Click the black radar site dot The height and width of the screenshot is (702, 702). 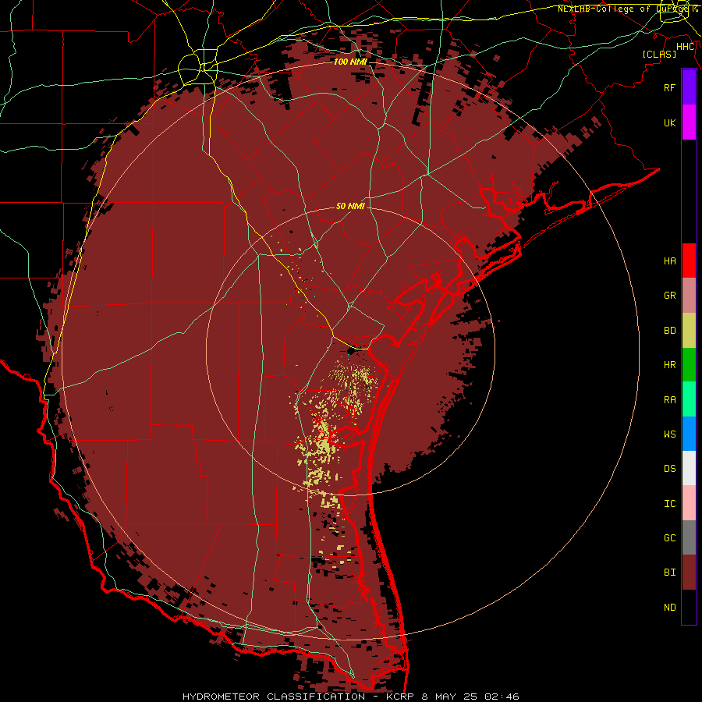(x=350, y=350)
